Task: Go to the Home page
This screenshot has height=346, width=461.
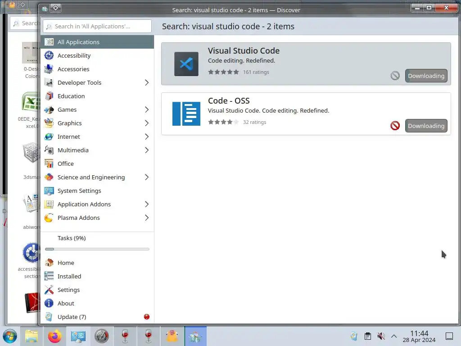Action: [x=97, y=263]
